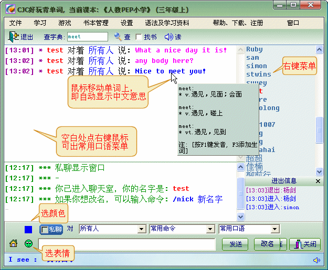Click the speaker icon in status bar
Viewport: 328px width, 270px height.
click(316, 260)
